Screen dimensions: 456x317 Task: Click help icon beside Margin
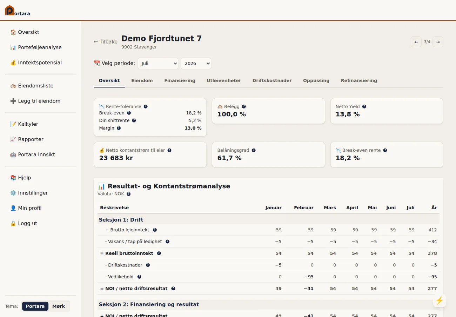pyautogui.click(x=119, y=128)
